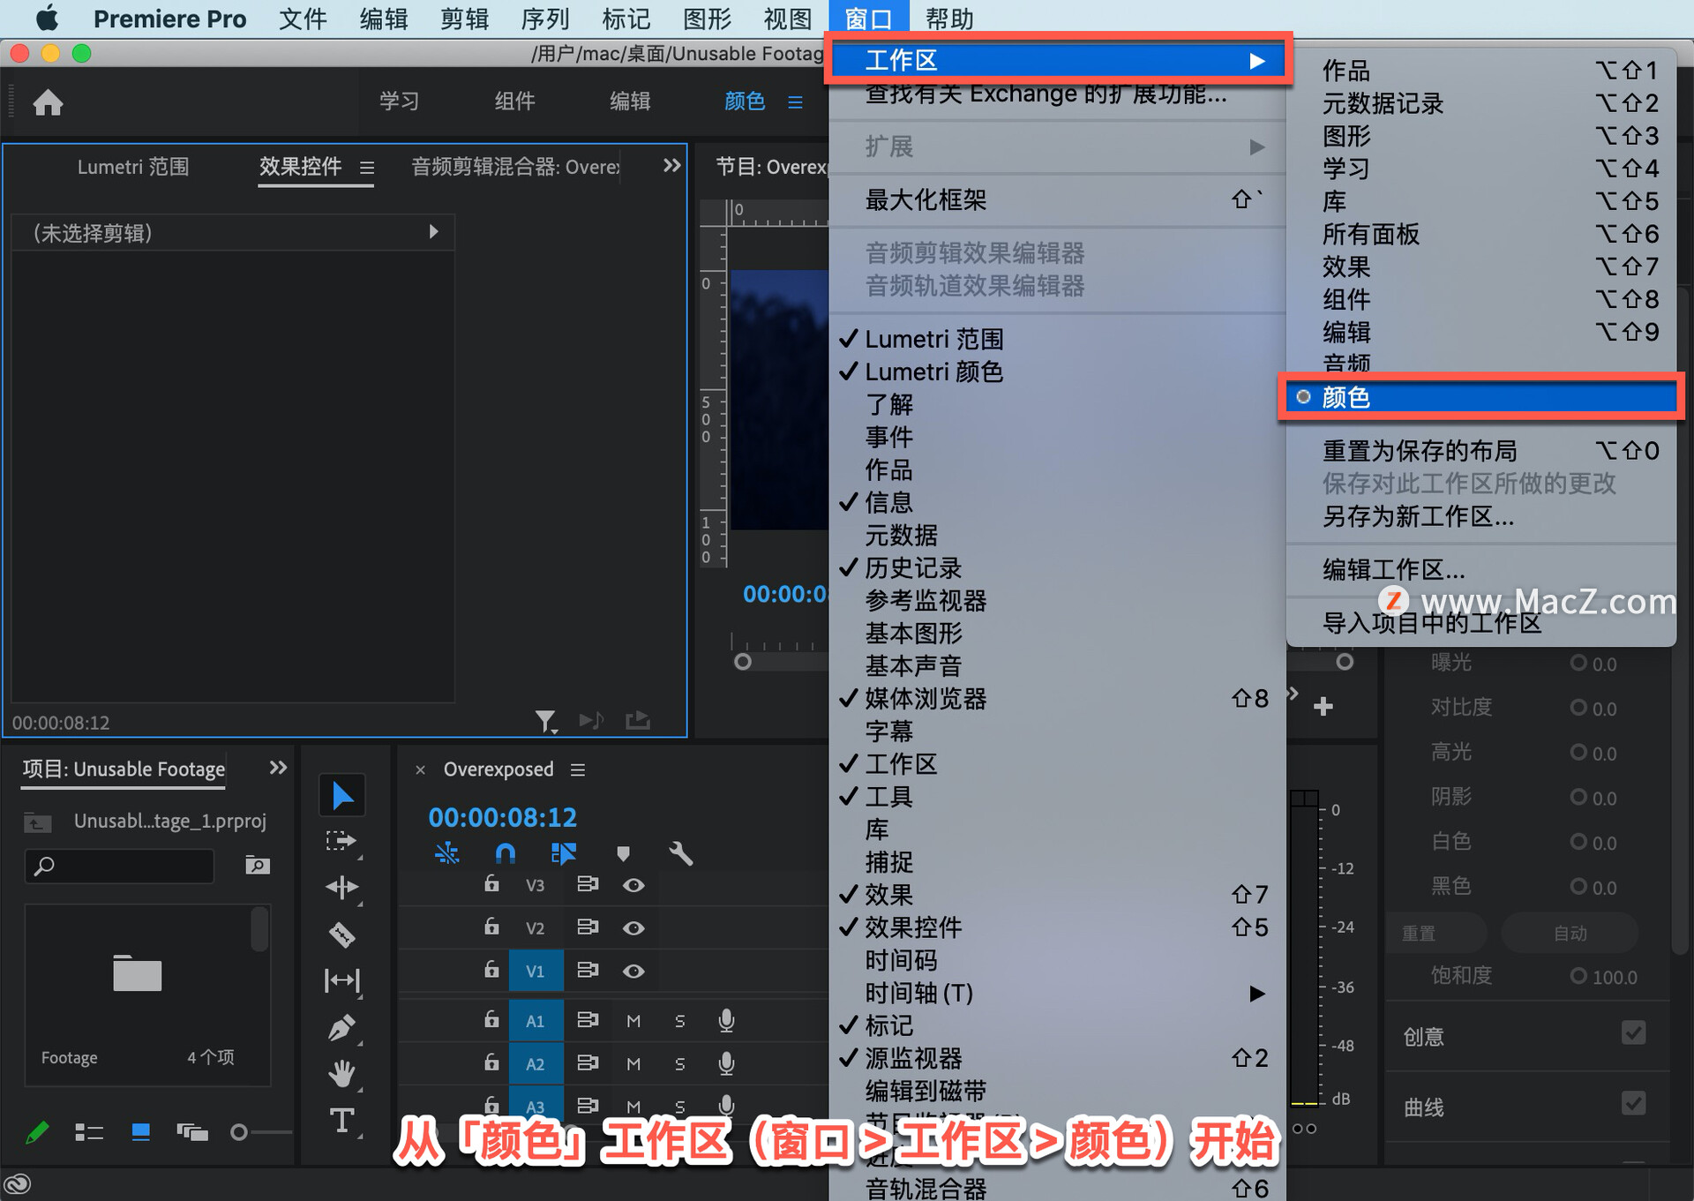Select the Hand tool
1694x1201 pixels.
(341, 1074)
